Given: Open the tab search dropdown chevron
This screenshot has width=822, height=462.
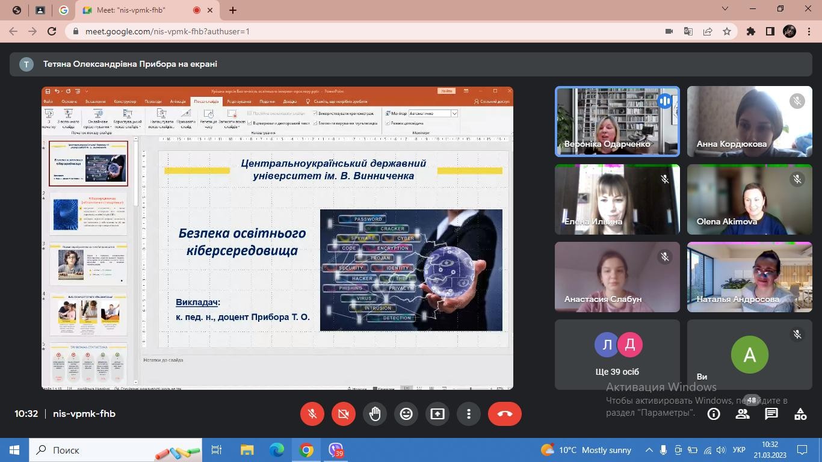Looking at the screenshot, I should pos(725,9).
